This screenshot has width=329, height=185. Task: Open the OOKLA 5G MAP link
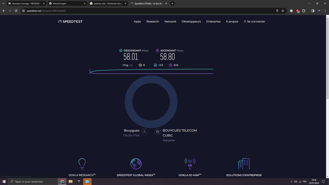190,175
